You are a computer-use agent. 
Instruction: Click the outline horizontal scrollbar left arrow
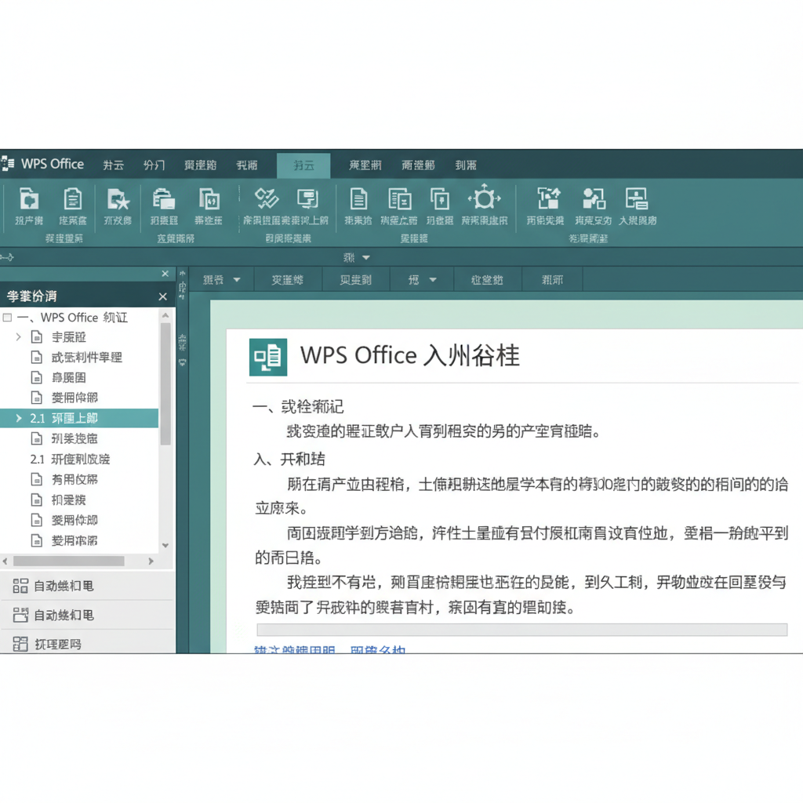(5, 561)
